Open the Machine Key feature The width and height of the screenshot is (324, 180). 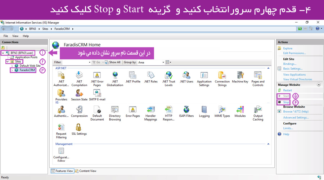[240, 77]
